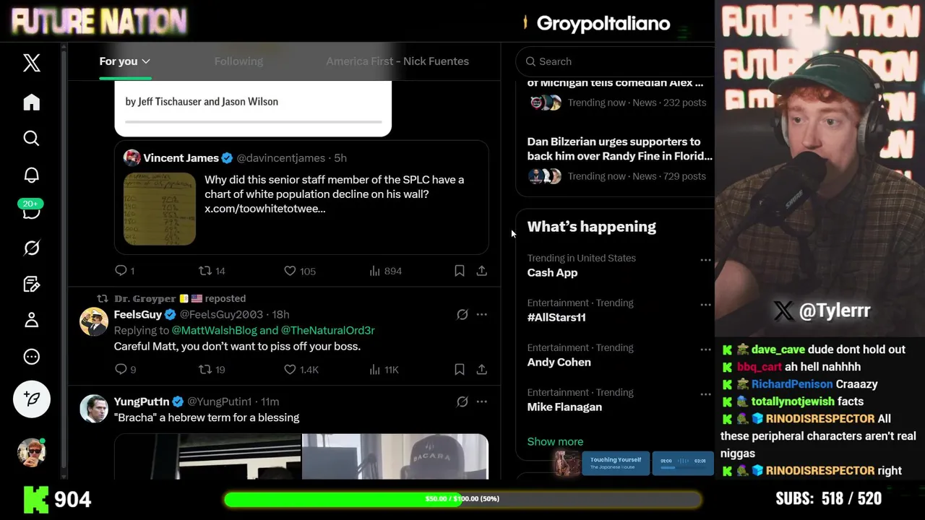Open Profile icon in sidebar
Screen dimensions: 925x520
tap(31, 320)
